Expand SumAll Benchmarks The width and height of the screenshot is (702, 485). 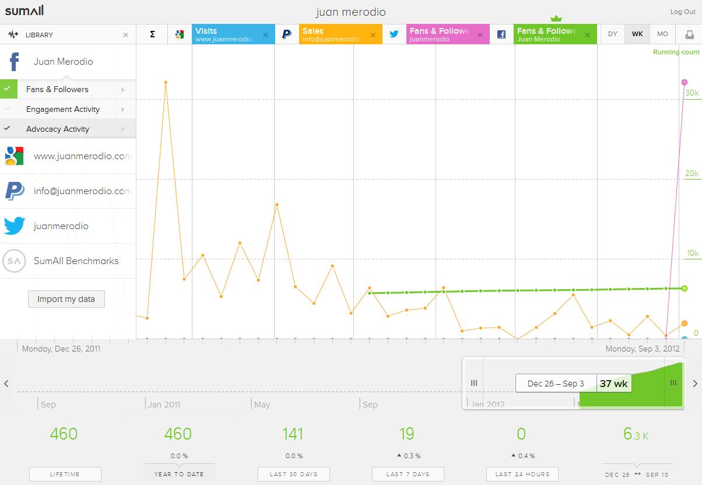coord(68,261)
